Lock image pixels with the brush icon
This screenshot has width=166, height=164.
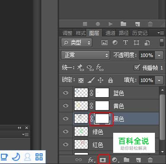(91, 80)
